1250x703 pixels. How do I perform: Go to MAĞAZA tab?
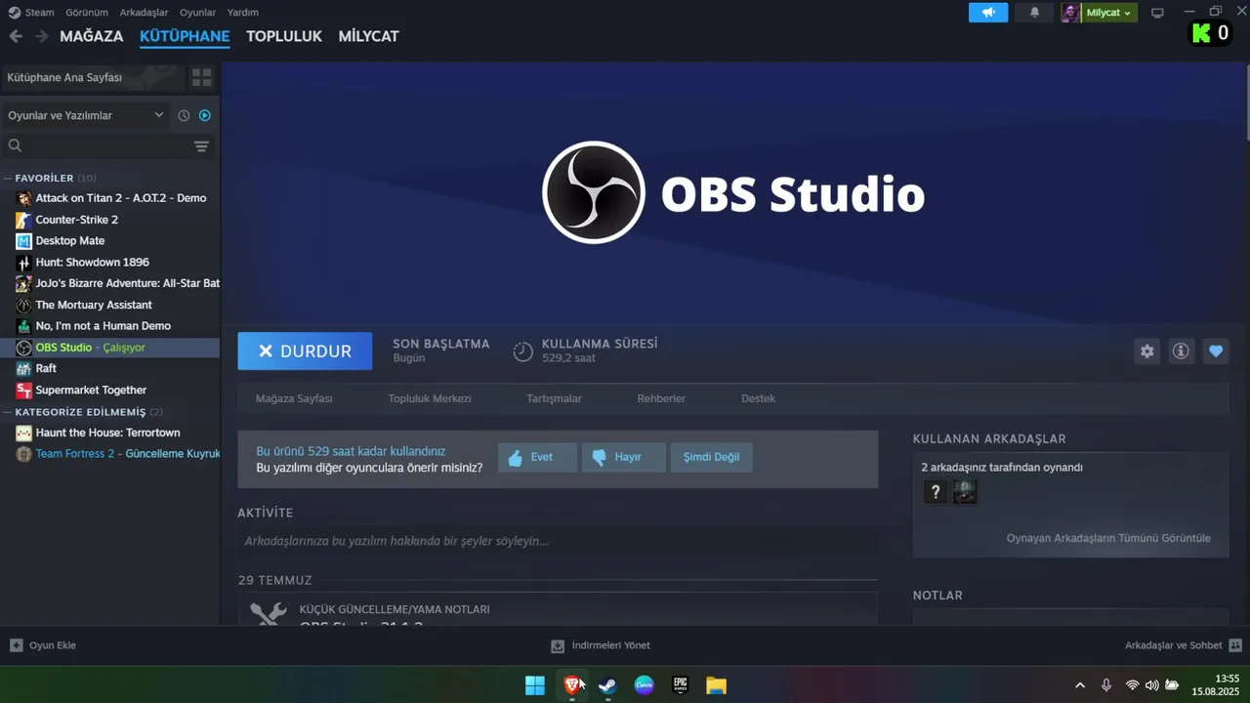(x=92, y=36)
